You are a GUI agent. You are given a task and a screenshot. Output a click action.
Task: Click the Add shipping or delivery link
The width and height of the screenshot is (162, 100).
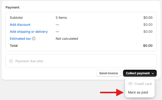[x=29, y=32]
